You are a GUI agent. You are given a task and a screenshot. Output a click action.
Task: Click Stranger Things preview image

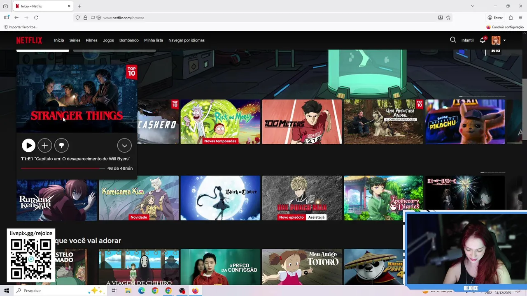click(77, 98)
